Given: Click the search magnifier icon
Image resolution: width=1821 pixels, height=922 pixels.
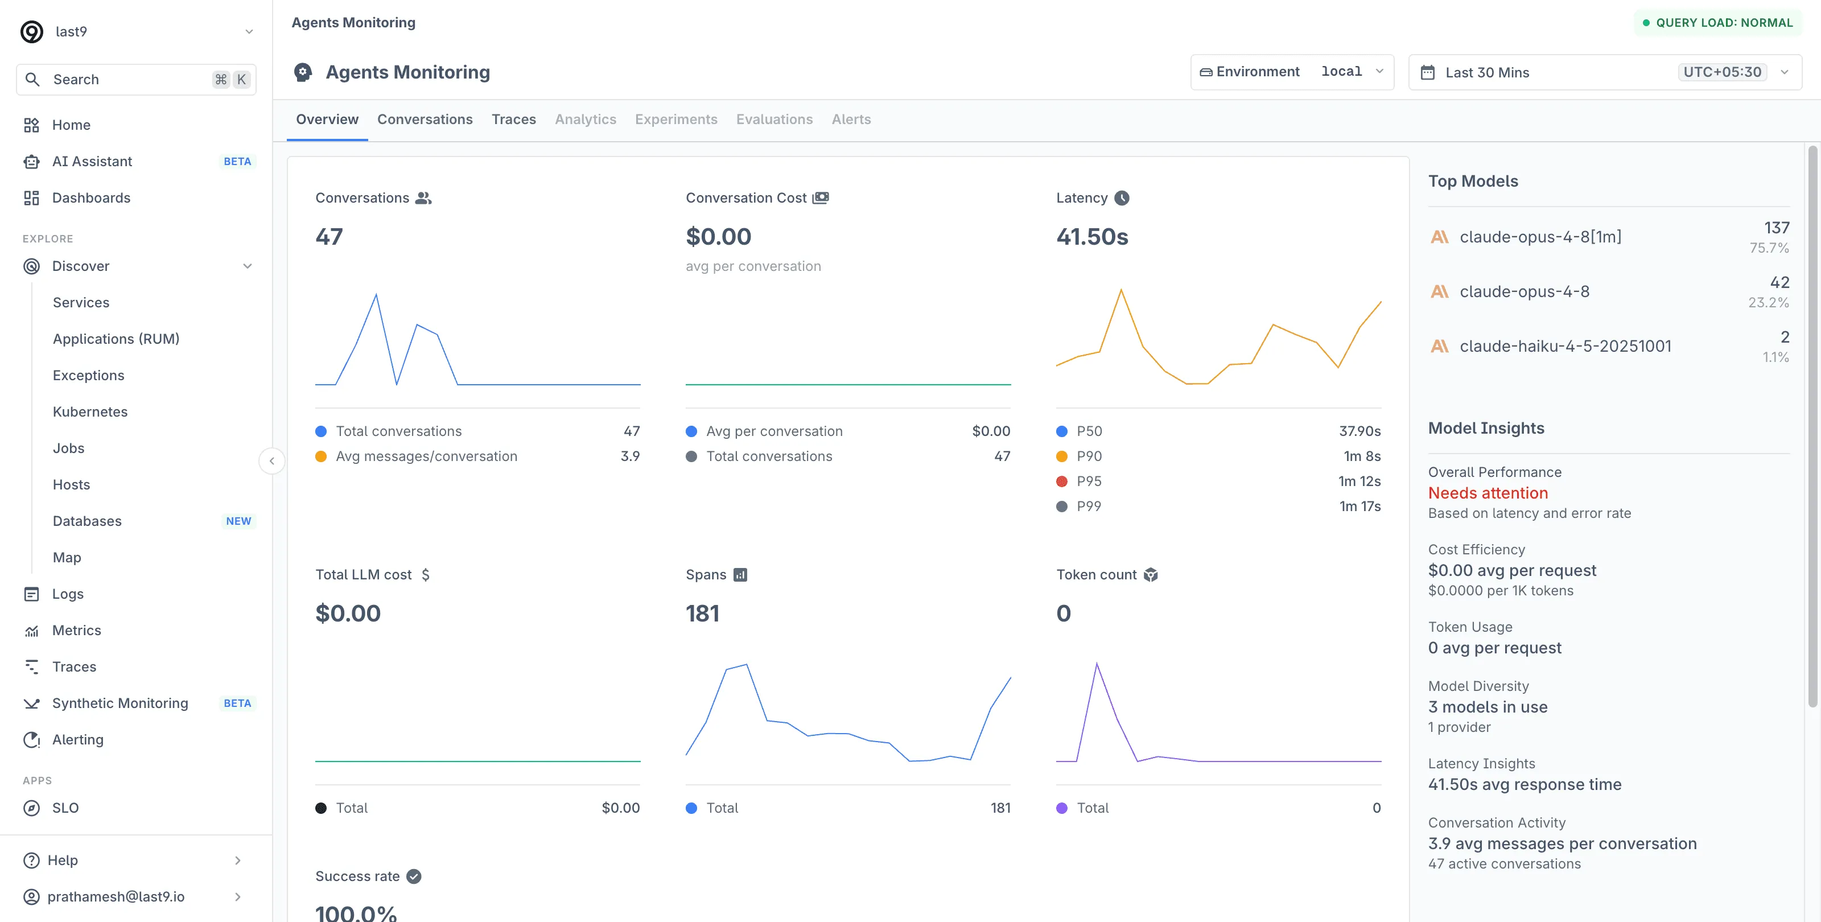Looking at the screenshot, I should [32, 79].
